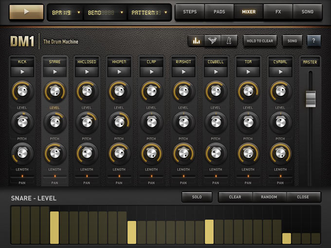
Task: Select the Snare channel name label
Action: [55, 62]
